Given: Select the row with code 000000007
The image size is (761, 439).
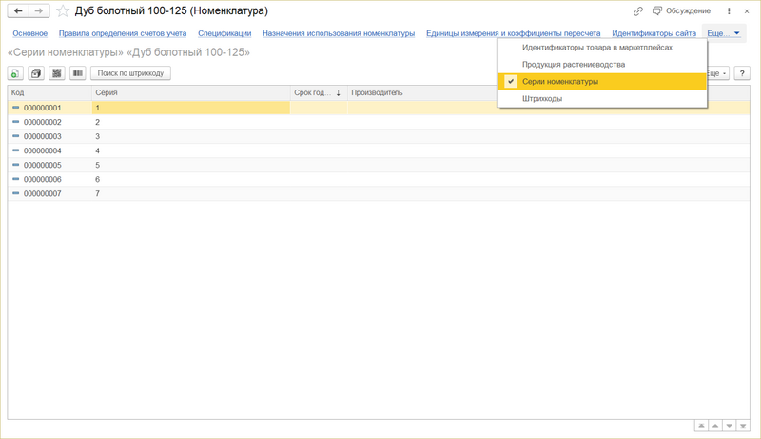Looking at the screenshot, I should pos(379,193).
